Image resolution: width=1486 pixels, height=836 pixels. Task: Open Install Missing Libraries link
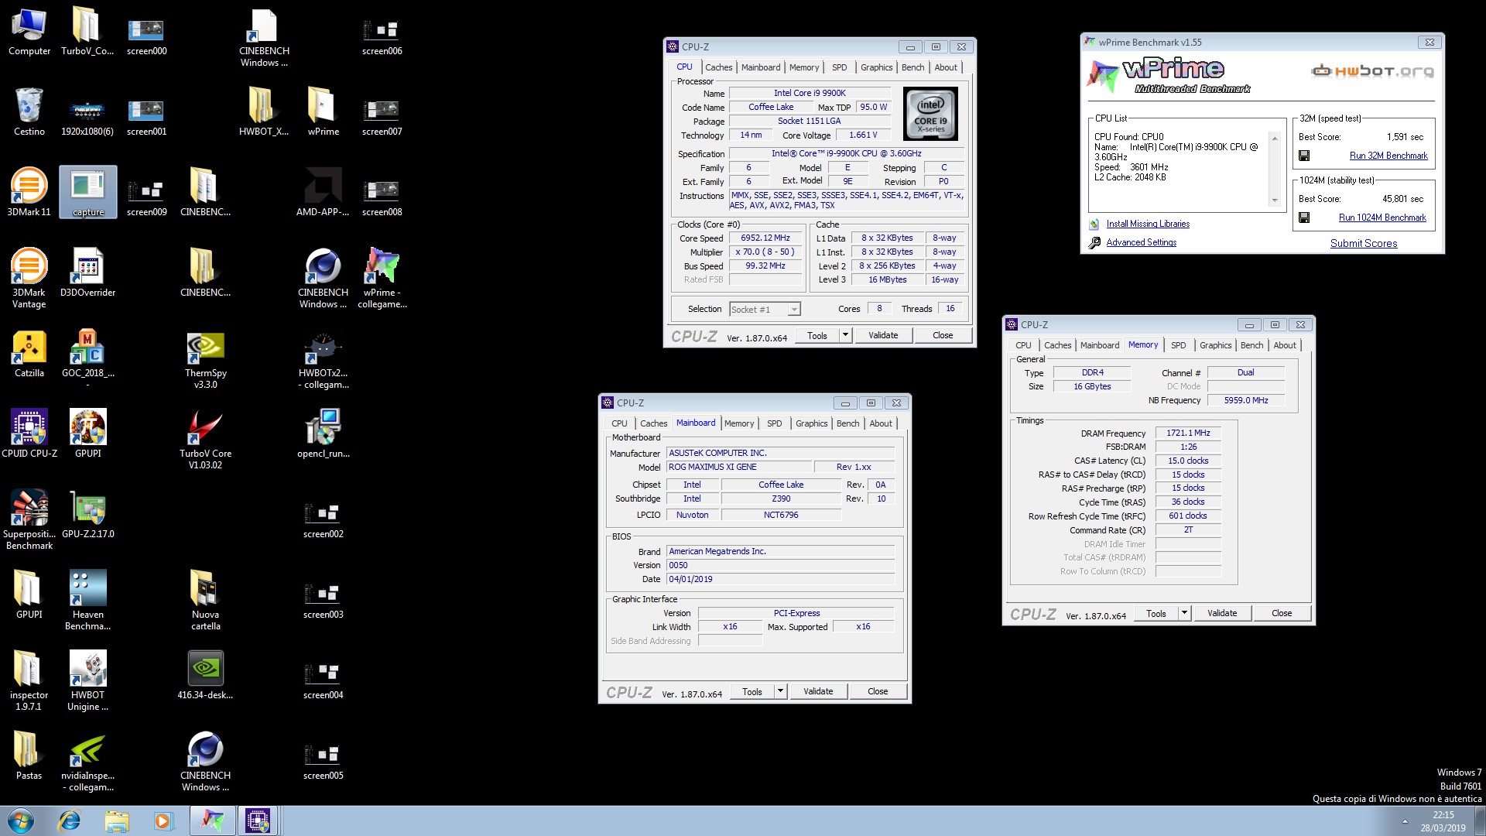[1148, 224]
